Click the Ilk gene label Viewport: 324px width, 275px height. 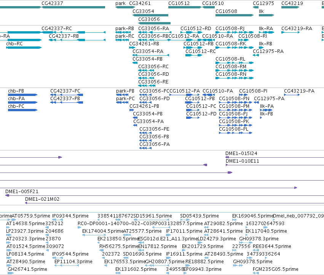click(262, 11)
